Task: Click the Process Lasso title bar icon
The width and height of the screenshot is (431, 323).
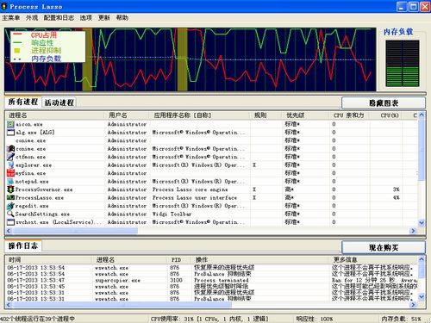Action: (4, 6)
